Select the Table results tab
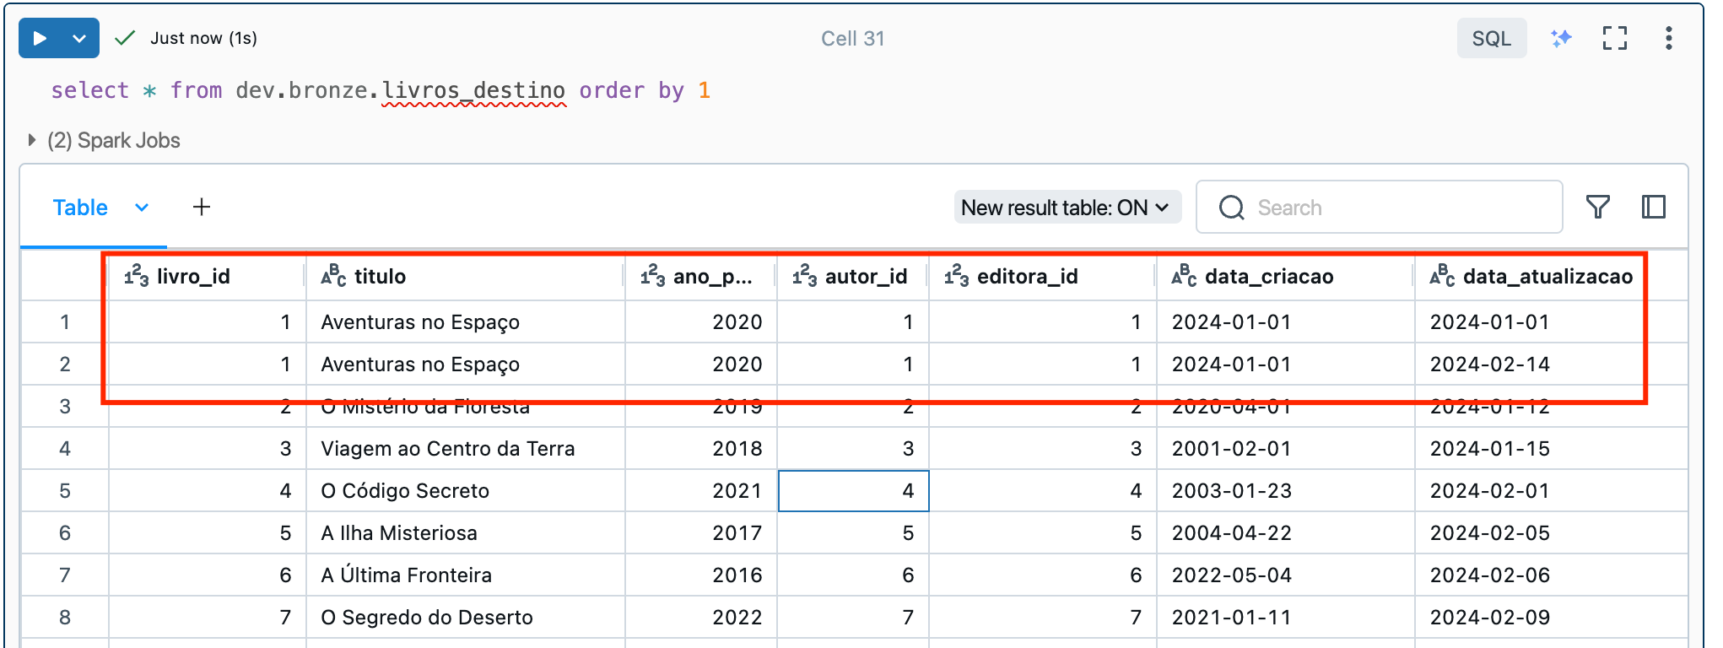The image size is (1723, 648). (x=80, y=208)
